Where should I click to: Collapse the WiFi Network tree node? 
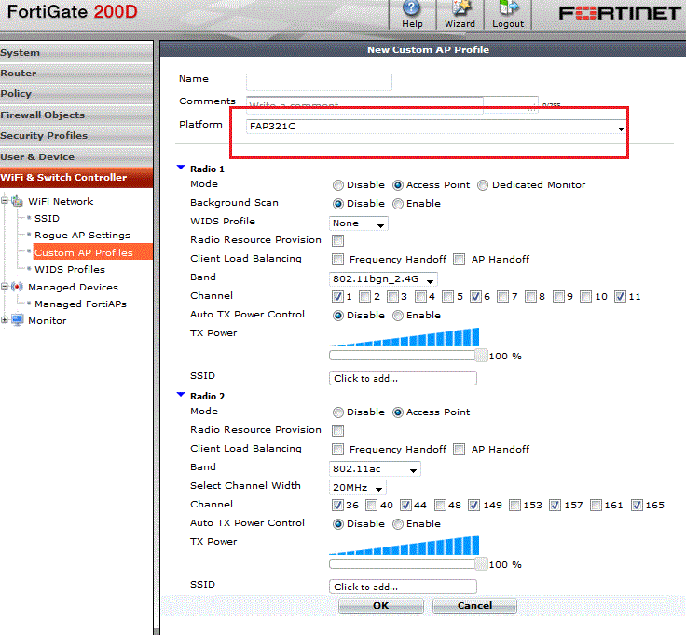point(5,201)
